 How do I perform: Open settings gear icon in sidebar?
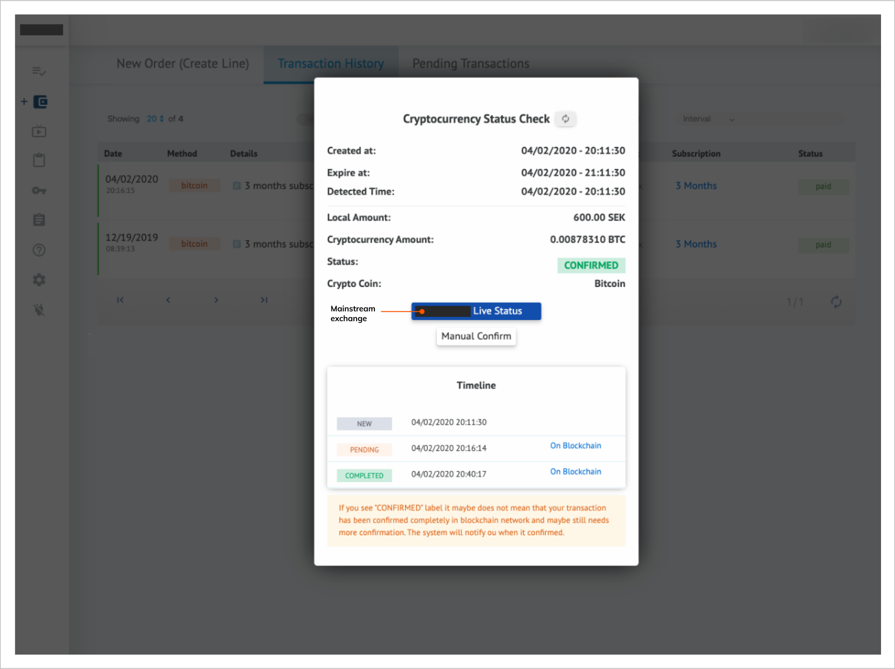point(39,280)
